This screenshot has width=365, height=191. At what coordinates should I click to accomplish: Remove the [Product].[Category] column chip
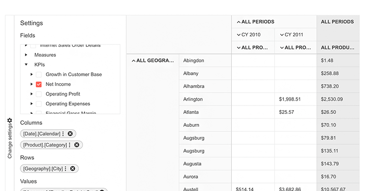click(x=77, y=145)
